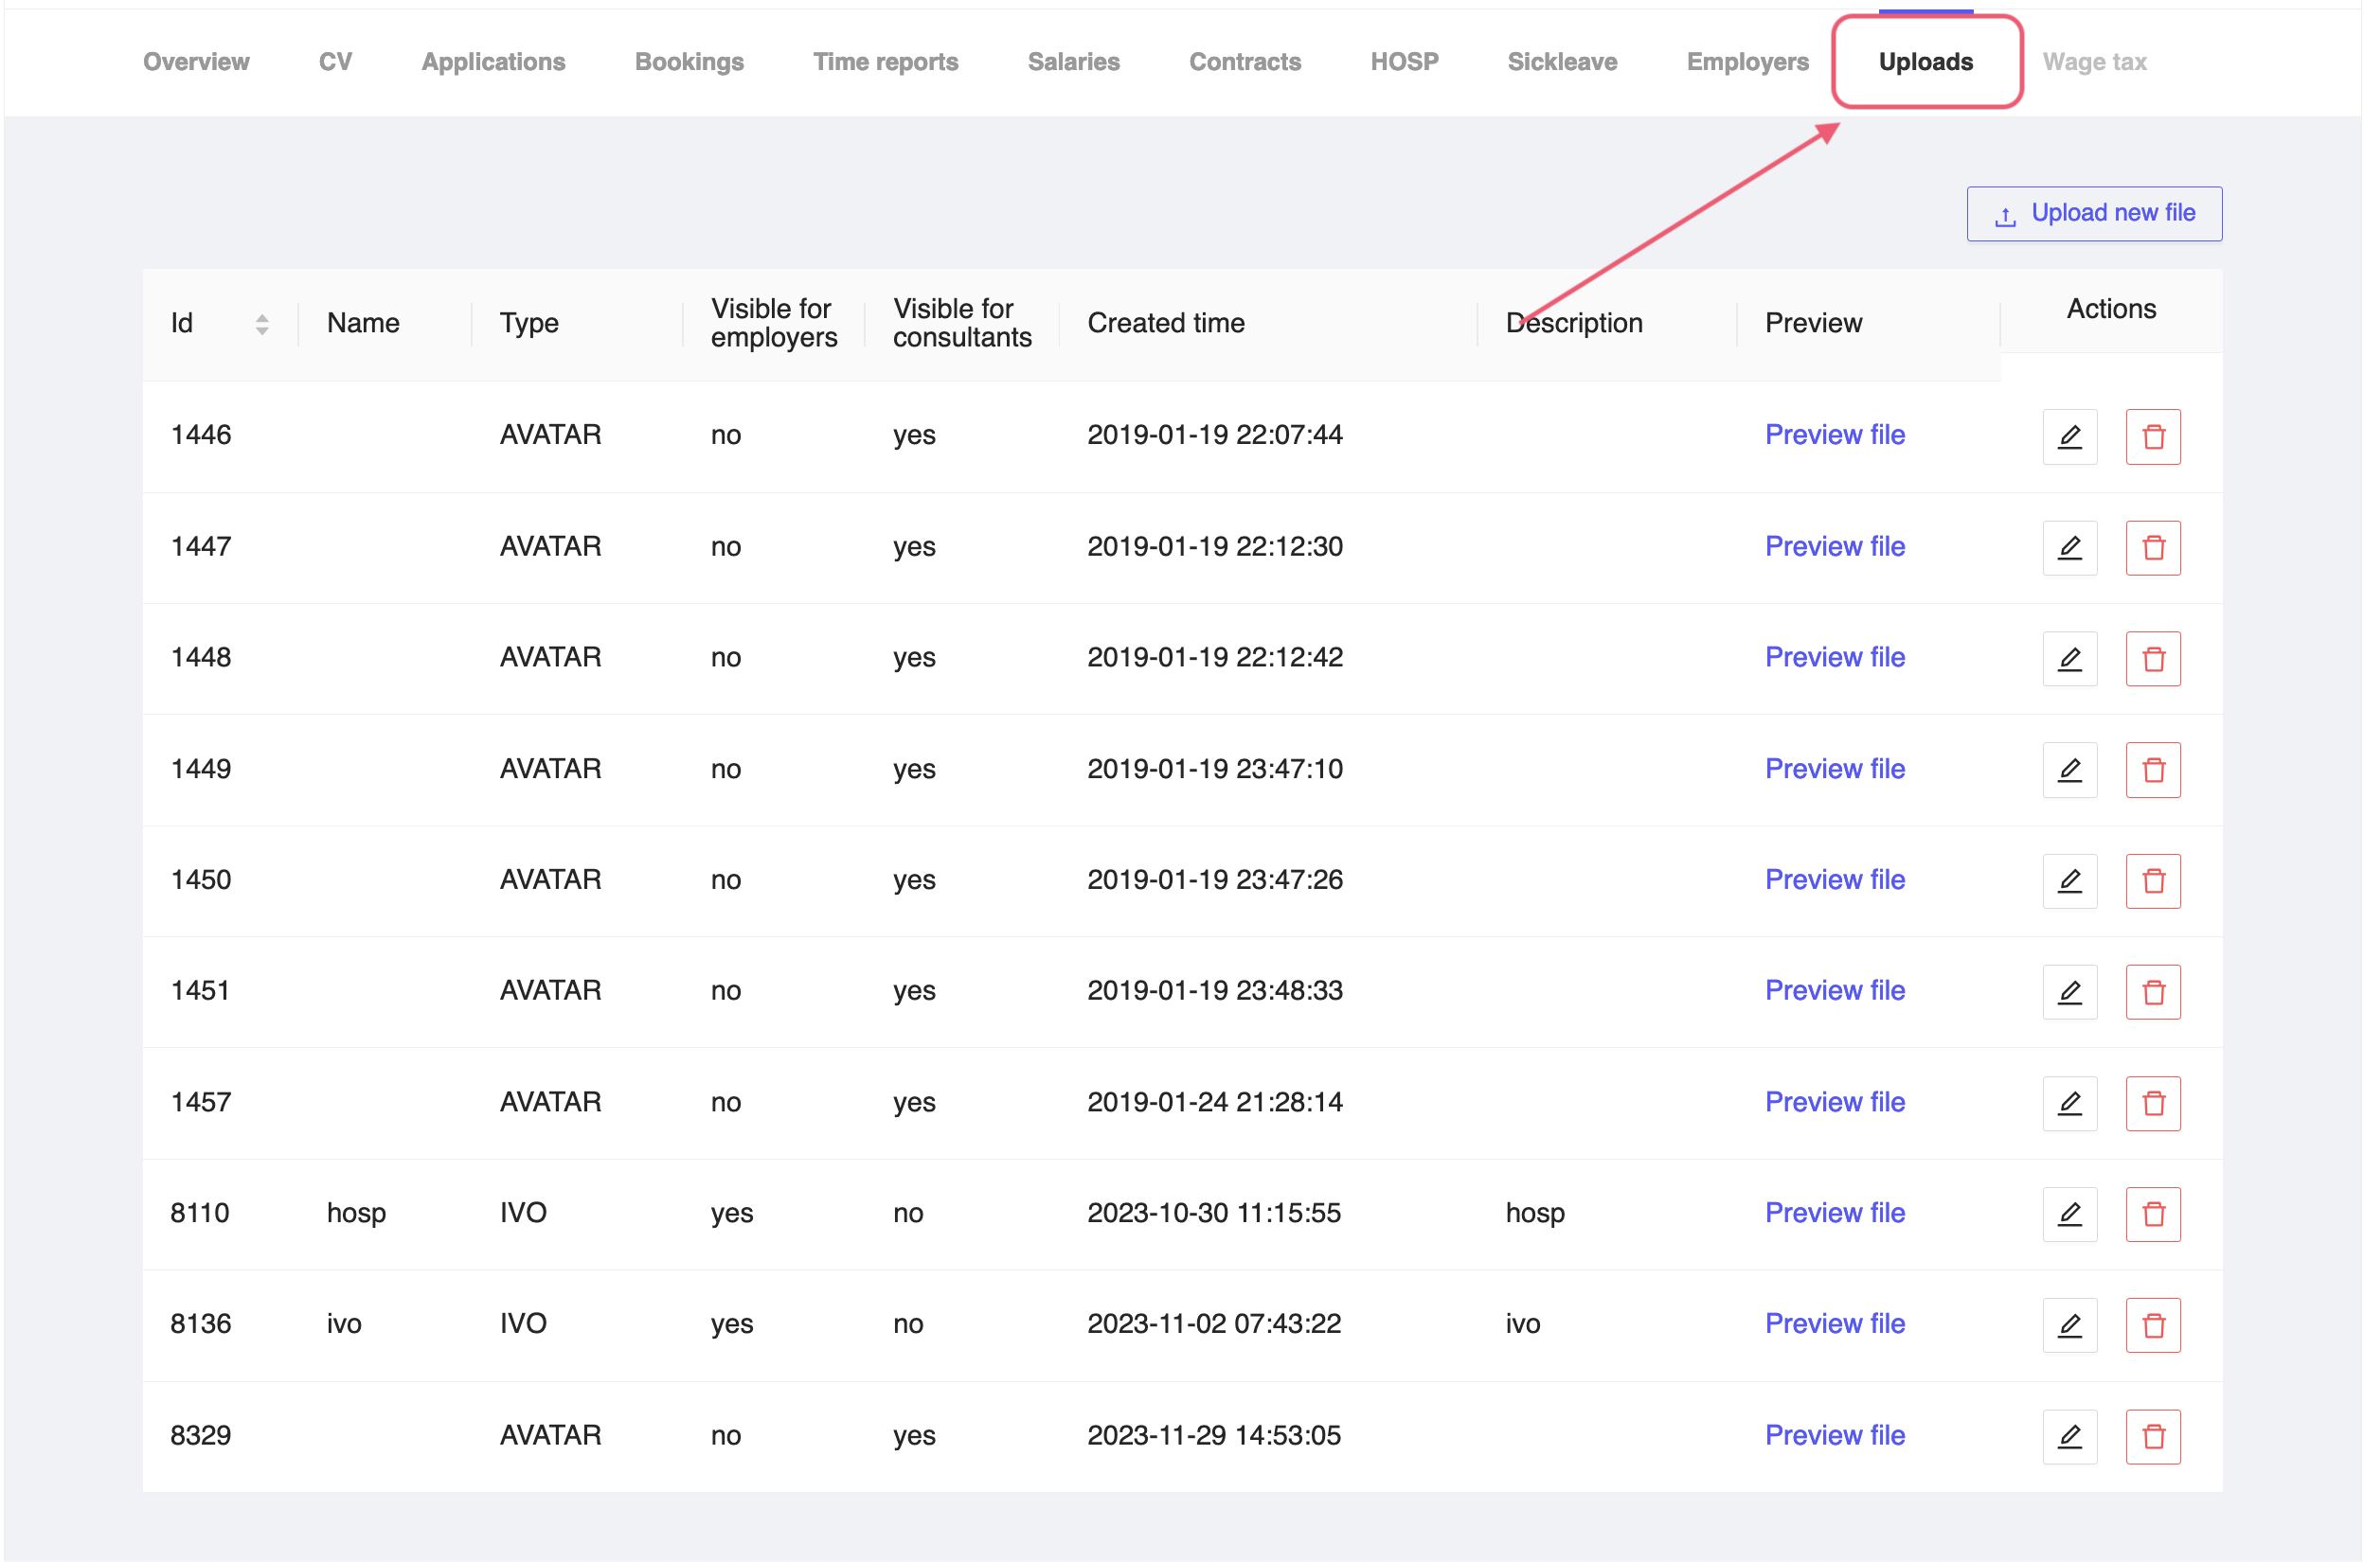Delete the upload created 2019-01-24
The height and width of the screenshot is (1562, 2364).
pos(2154,1103)
